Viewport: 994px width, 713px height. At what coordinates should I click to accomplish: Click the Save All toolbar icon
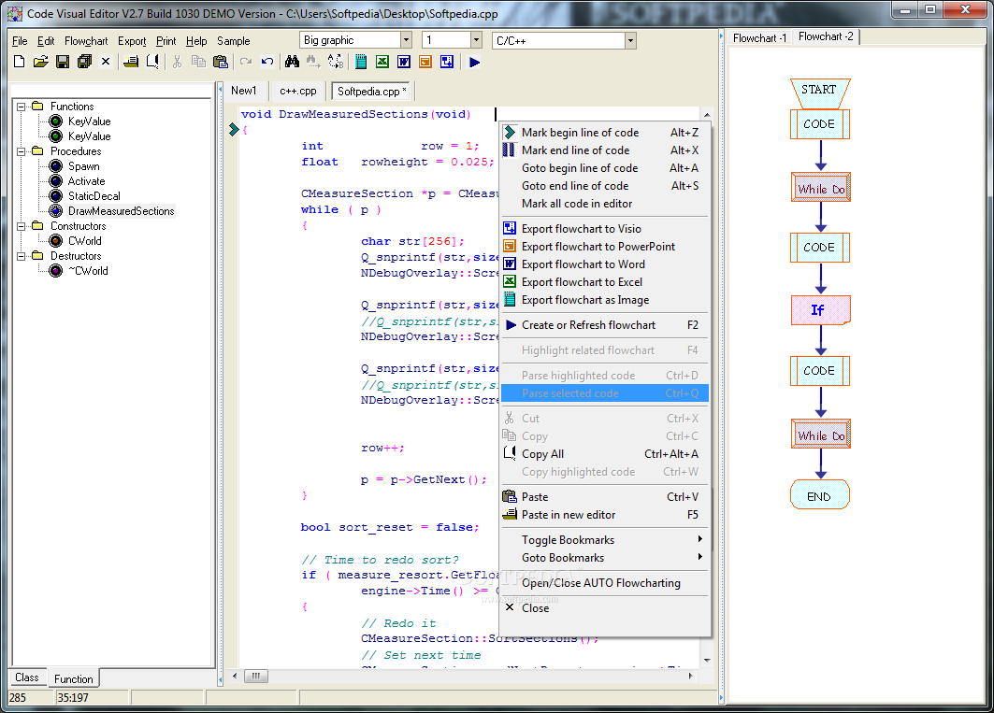(84, 62)
